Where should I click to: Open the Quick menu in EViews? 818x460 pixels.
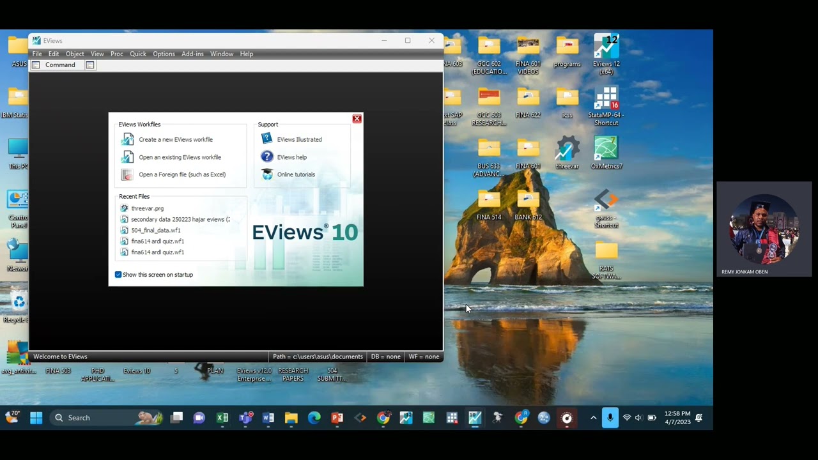(x=138, y=54)
